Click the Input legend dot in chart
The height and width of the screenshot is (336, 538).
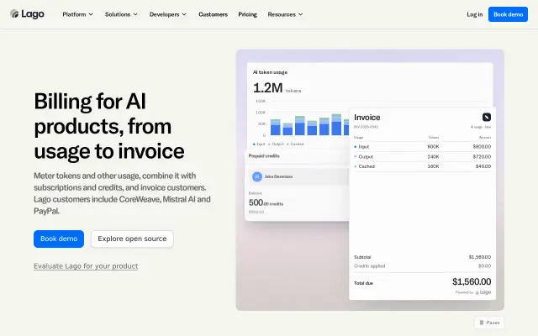pyautogui.click(x=254, y=144)
